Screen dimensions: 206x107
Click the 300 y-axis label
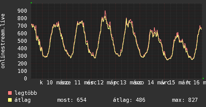click(x=22, y=56)
